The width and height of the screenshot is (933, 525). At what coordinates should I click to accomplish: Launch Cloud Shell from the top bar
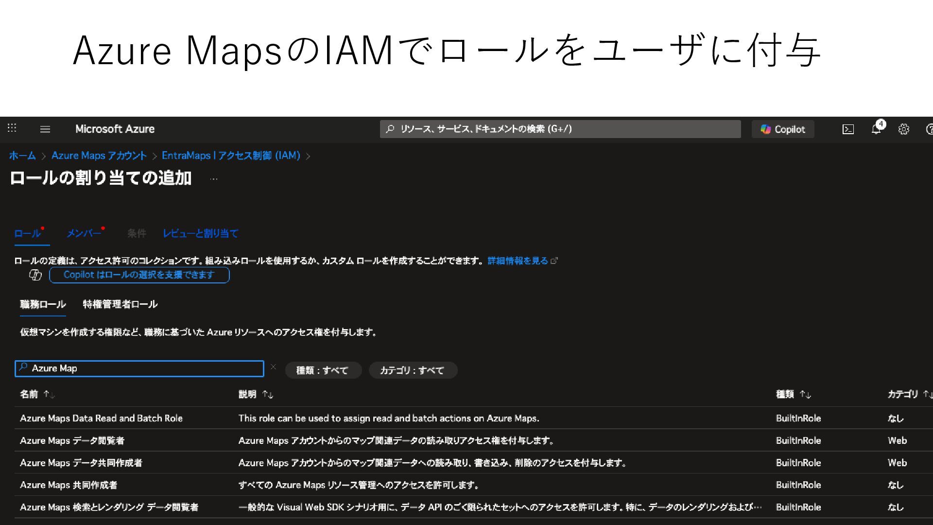coord(848,129)
